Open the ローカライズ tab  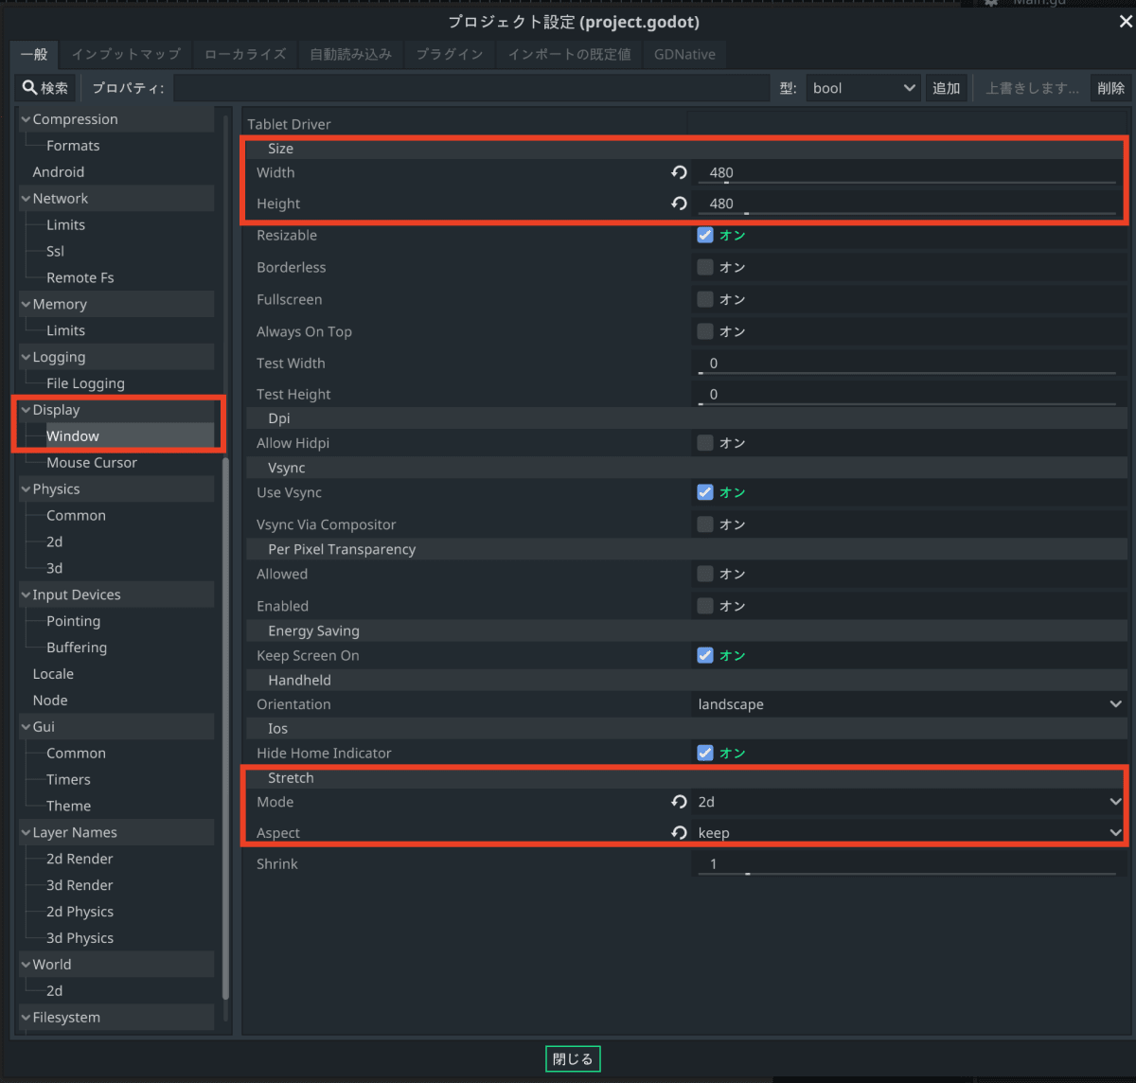click(x=245, y=54)
